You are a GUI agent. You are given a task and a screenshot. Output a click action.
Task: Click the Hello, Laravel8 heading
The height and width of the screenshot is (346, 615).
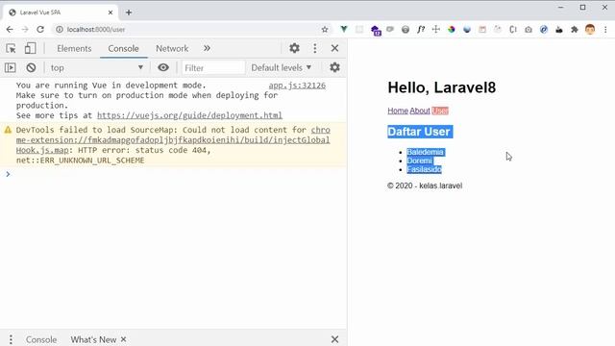[442, 87]
